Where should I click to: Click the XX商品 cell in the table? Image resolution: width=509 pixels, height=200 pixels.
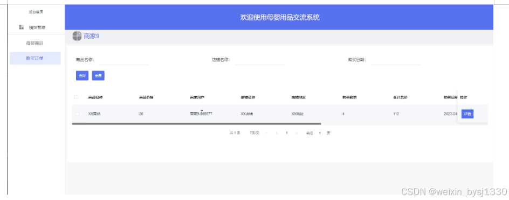pyautogui.click(x=94, y=114)
